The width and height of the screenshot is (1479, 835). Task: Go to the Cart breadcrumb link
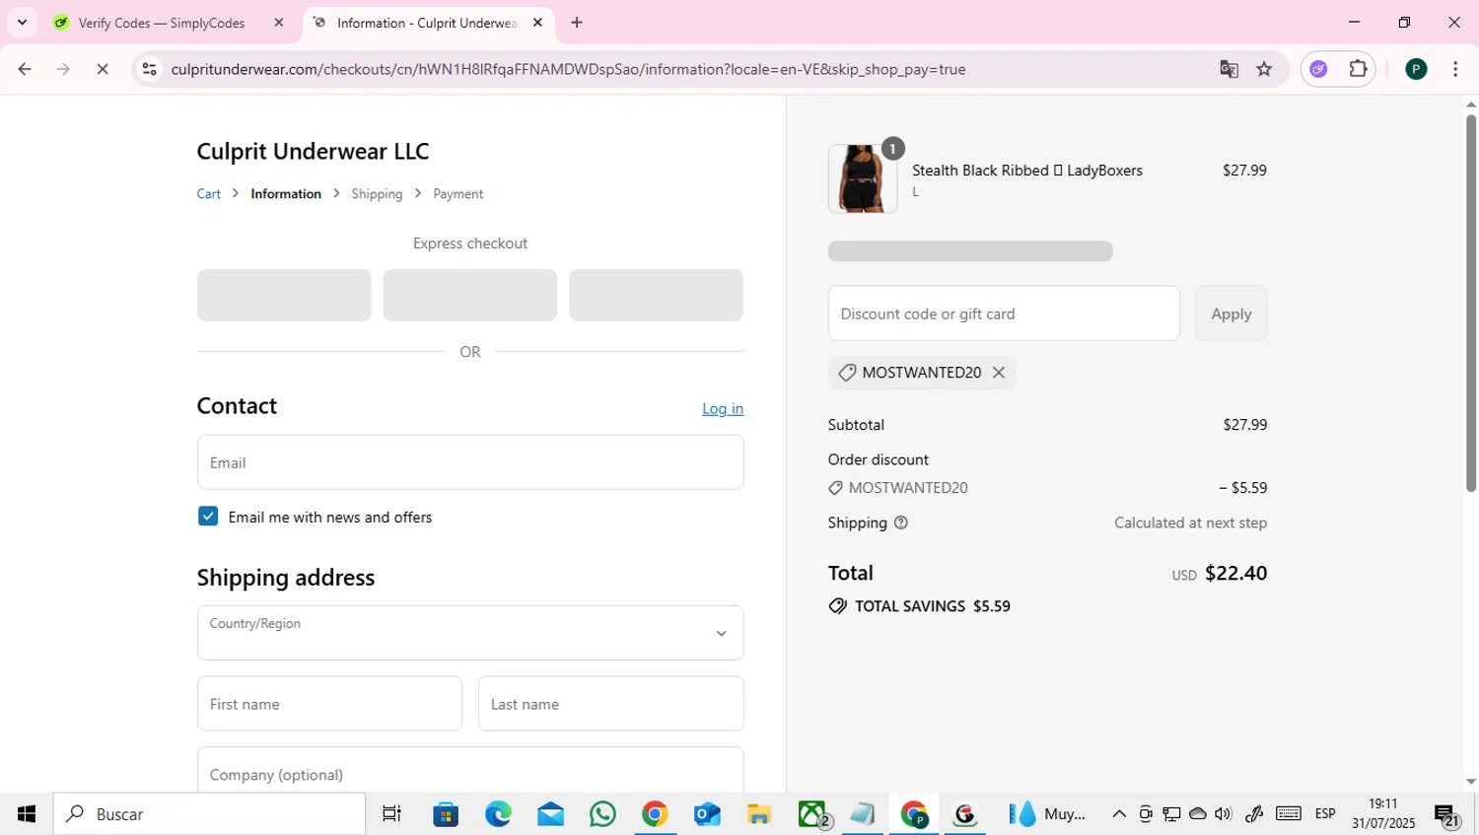[208, 194]
